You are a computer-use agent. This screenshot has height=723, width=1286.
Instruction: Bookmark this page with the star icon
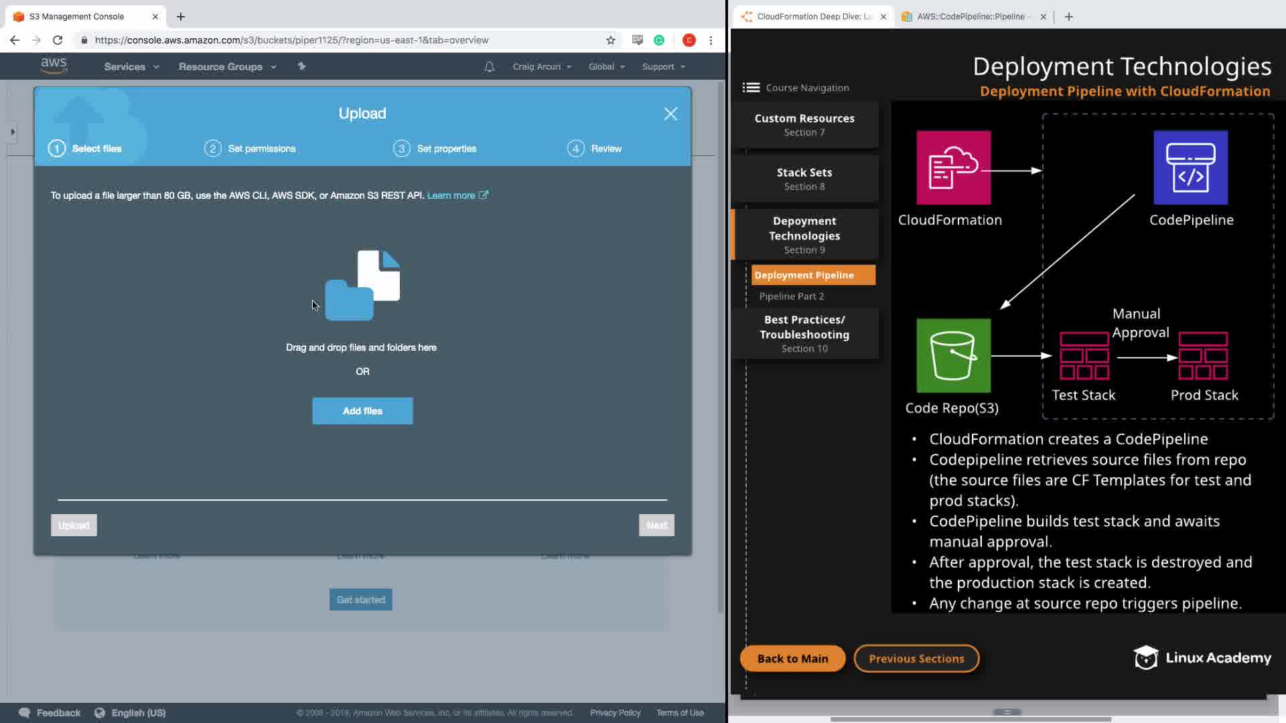click(x=610, y=40)
